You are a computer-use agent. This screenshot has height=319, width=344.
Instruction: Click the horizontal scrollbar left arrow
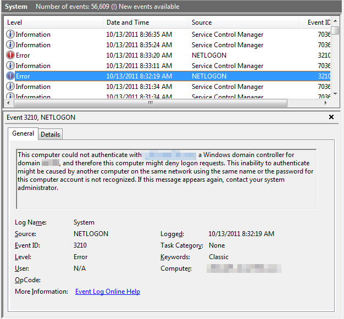click(8, 103)
